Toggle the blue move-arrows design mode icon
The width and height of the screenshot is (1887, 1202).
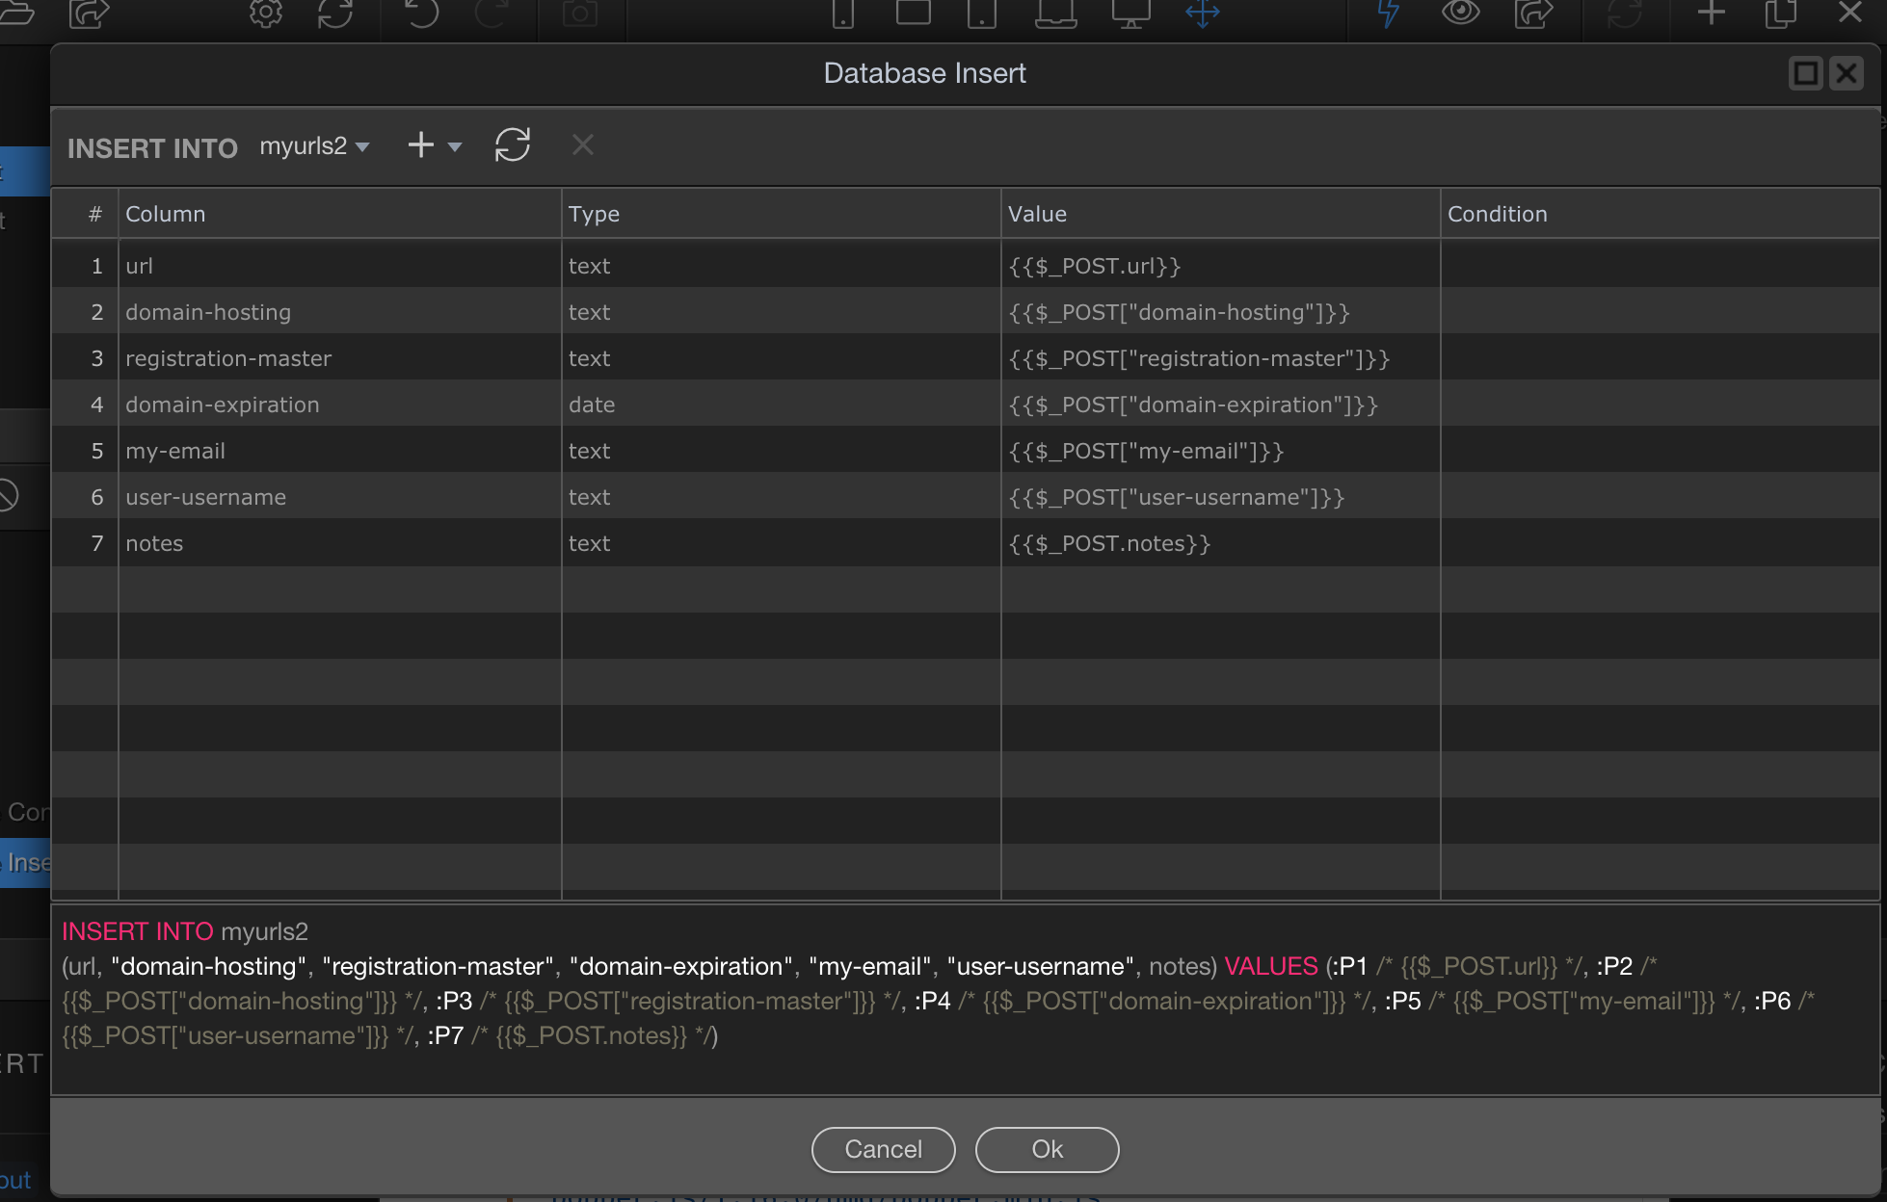coord(1203,13)
